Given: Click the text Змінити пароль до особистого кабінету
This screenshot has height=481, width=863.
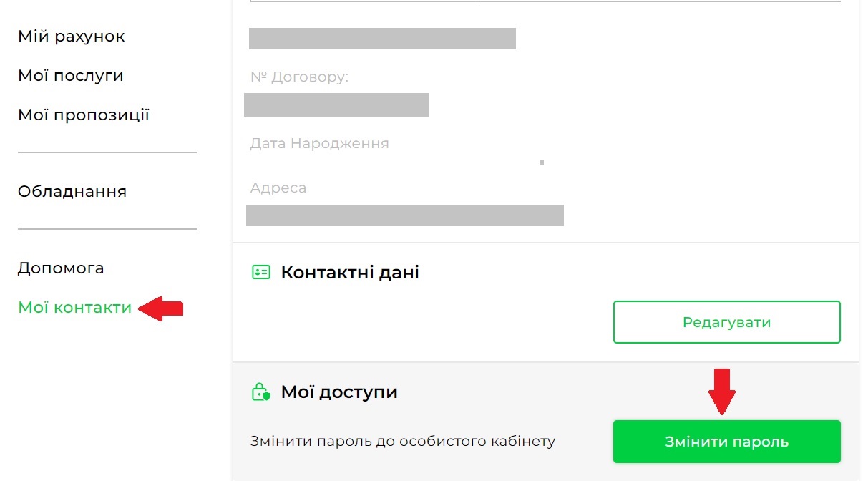Looking at the screenshot, I should tap(403, 441).
